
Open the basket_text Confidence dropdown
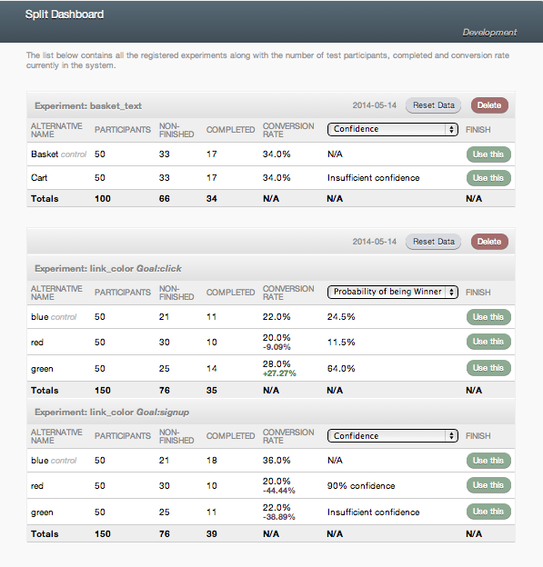point(393,129)
